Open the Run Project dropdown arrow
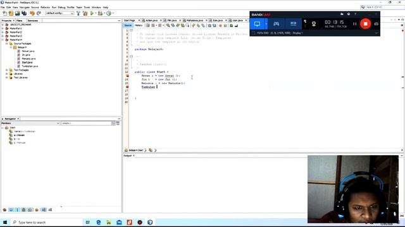The image size is (405, 227). pyautogui.click(x=96, y=13)
